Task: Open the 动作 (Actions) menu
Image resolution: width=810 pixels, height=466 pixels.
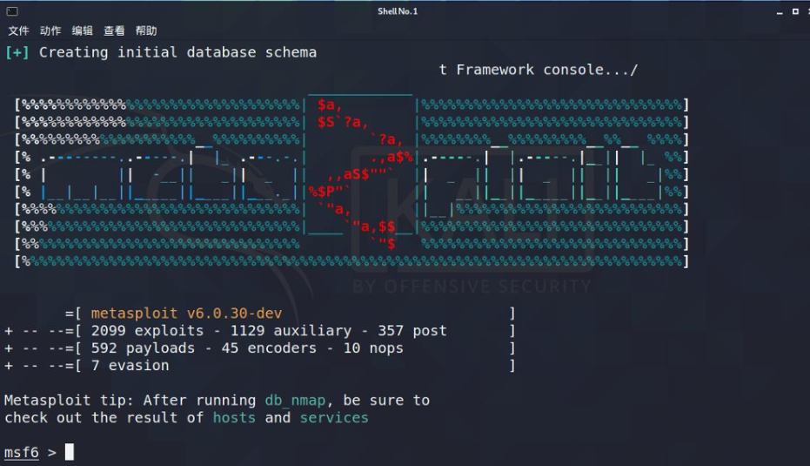Action: tap(50, 31)
